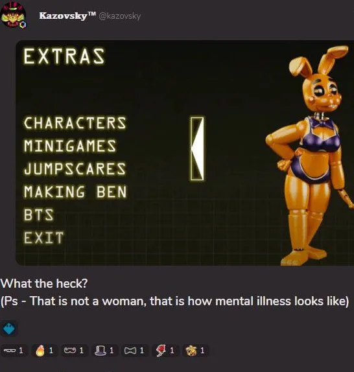The height and width of the screenshot is (372, 354).
Task: Open Kazovsky's profile avatar
Action: pyautogui.click(x=14, y=15)
